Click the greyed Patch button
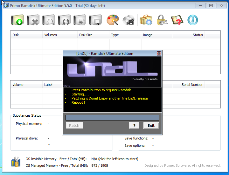This screenshot has height=175, width=229. point(74,126)
